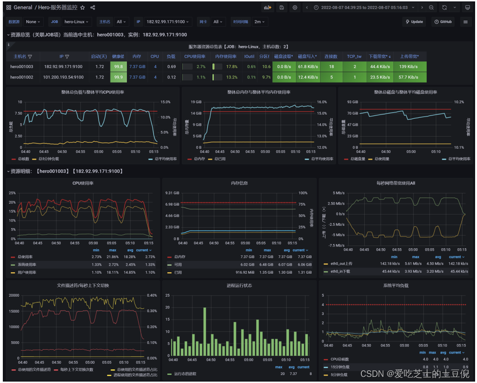The height and width of the screenshot is (383, 477).
Task: Open the 每秒网络带宽使用All panel menu
Action: click(396, 183)
